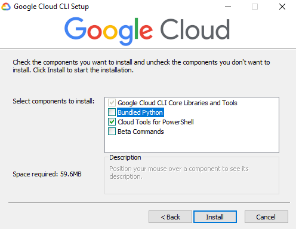Enable the Bundled Python checkbox
This screenshot has height=229, width=296.
click(112, 112)
